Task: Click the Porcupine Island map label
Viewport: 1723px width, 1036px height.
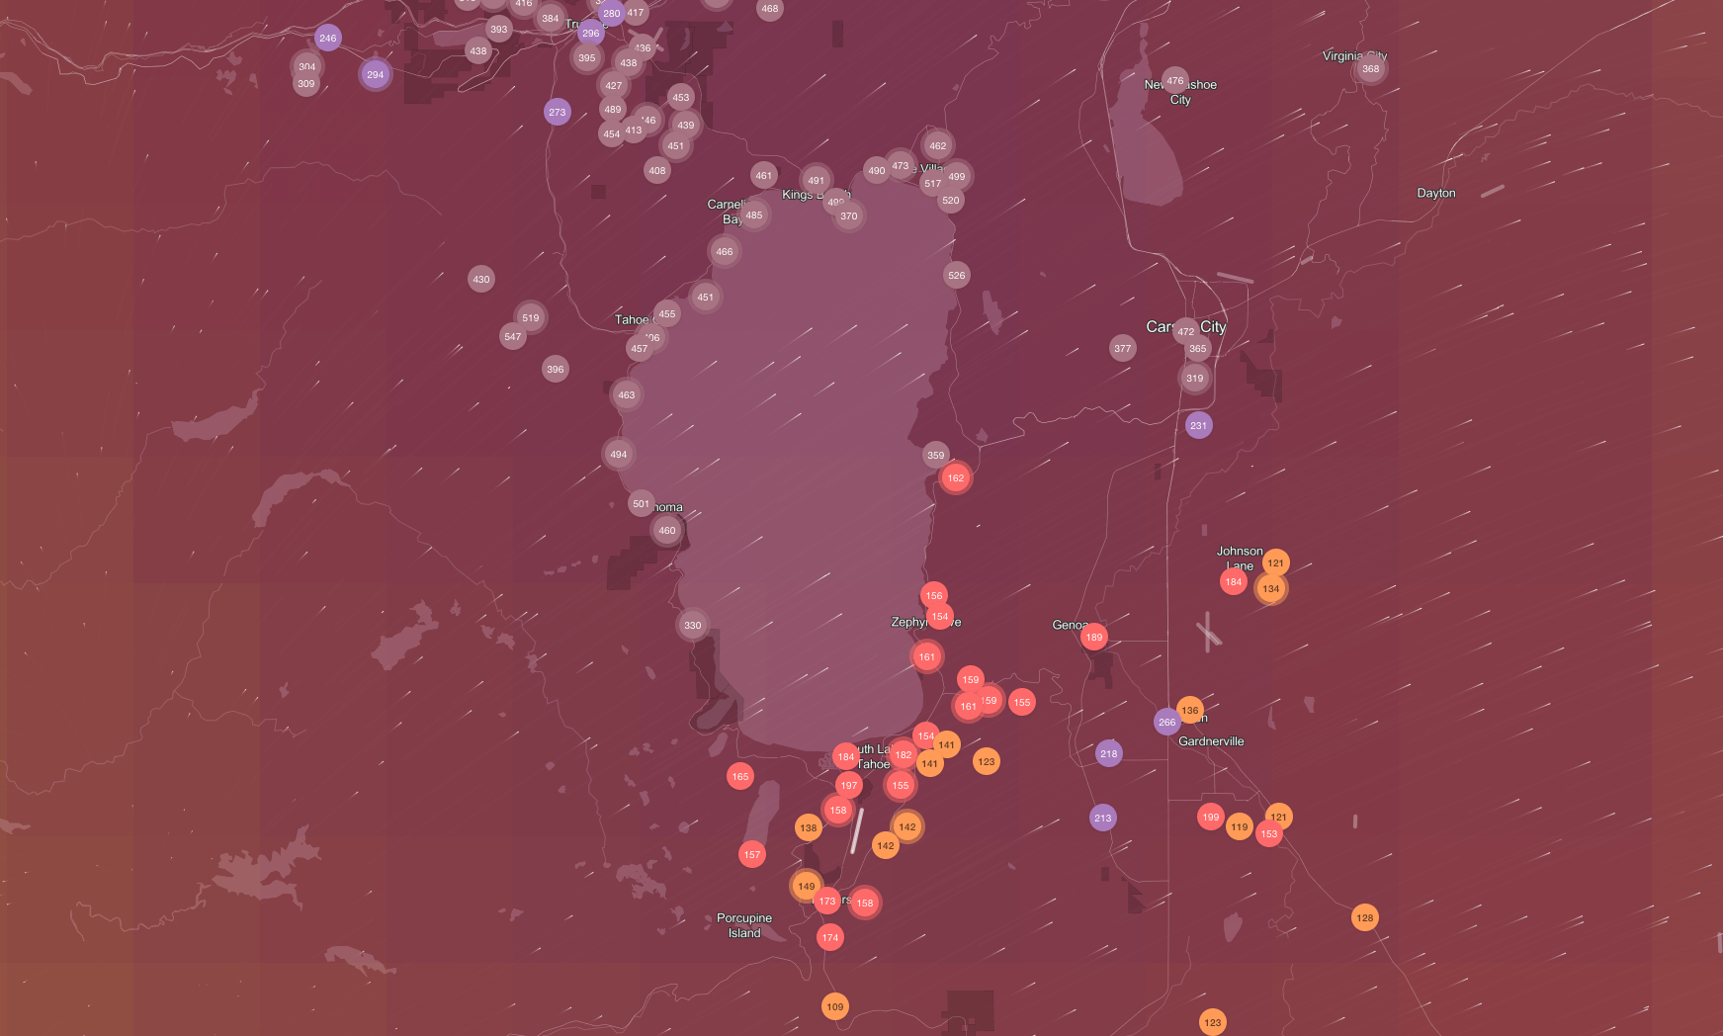Action: pyautogui.click(x=744, y=926)
